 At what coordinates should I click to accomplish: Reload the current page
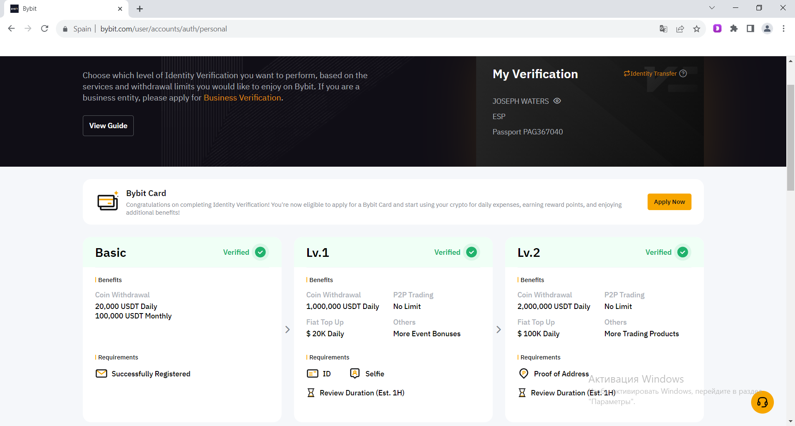[x=45, y=29]
